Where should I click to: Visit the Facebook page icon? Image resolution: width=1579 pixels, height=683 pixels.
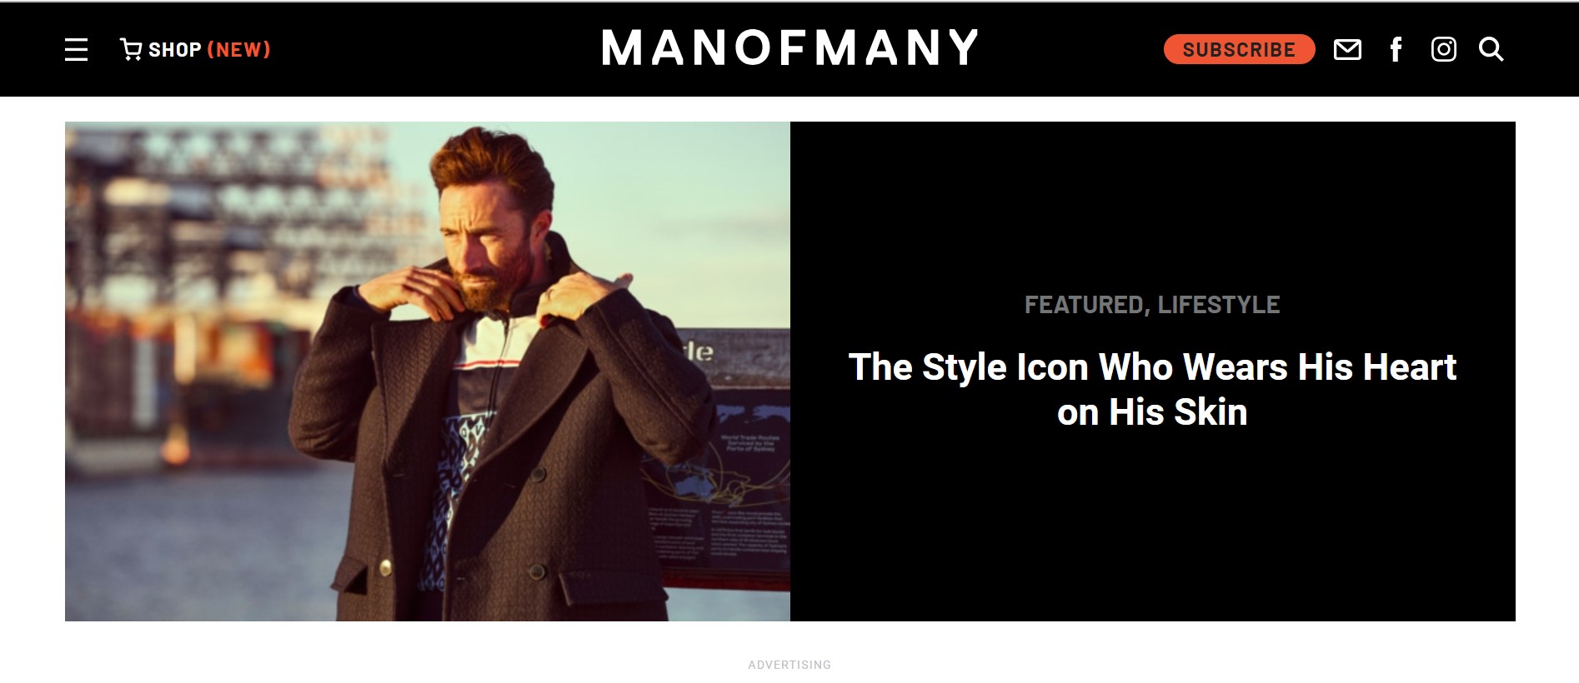coord(1396,50)
